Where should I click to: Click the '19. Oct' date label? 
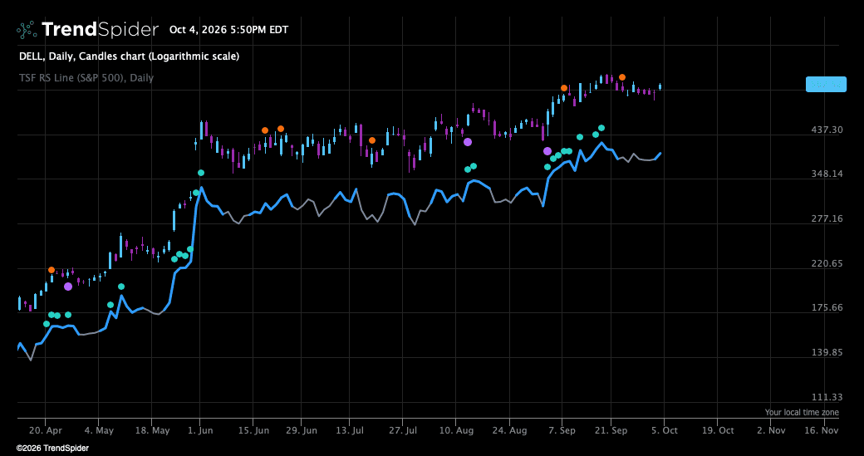pyautogui.click(x=719, y=429)
